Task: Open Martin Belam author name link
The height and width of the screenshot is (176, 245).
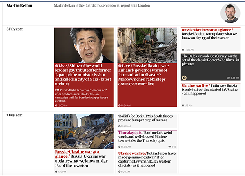Action: tap(19, 6)
